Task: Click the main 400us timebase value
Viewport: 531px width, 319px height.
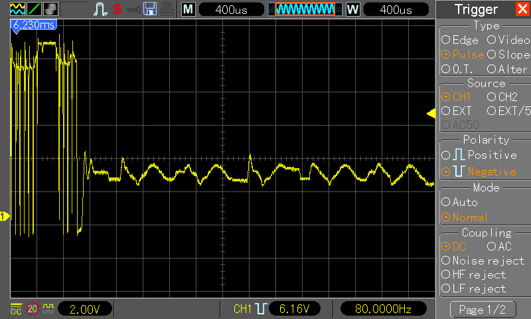Action: (231, 9)
